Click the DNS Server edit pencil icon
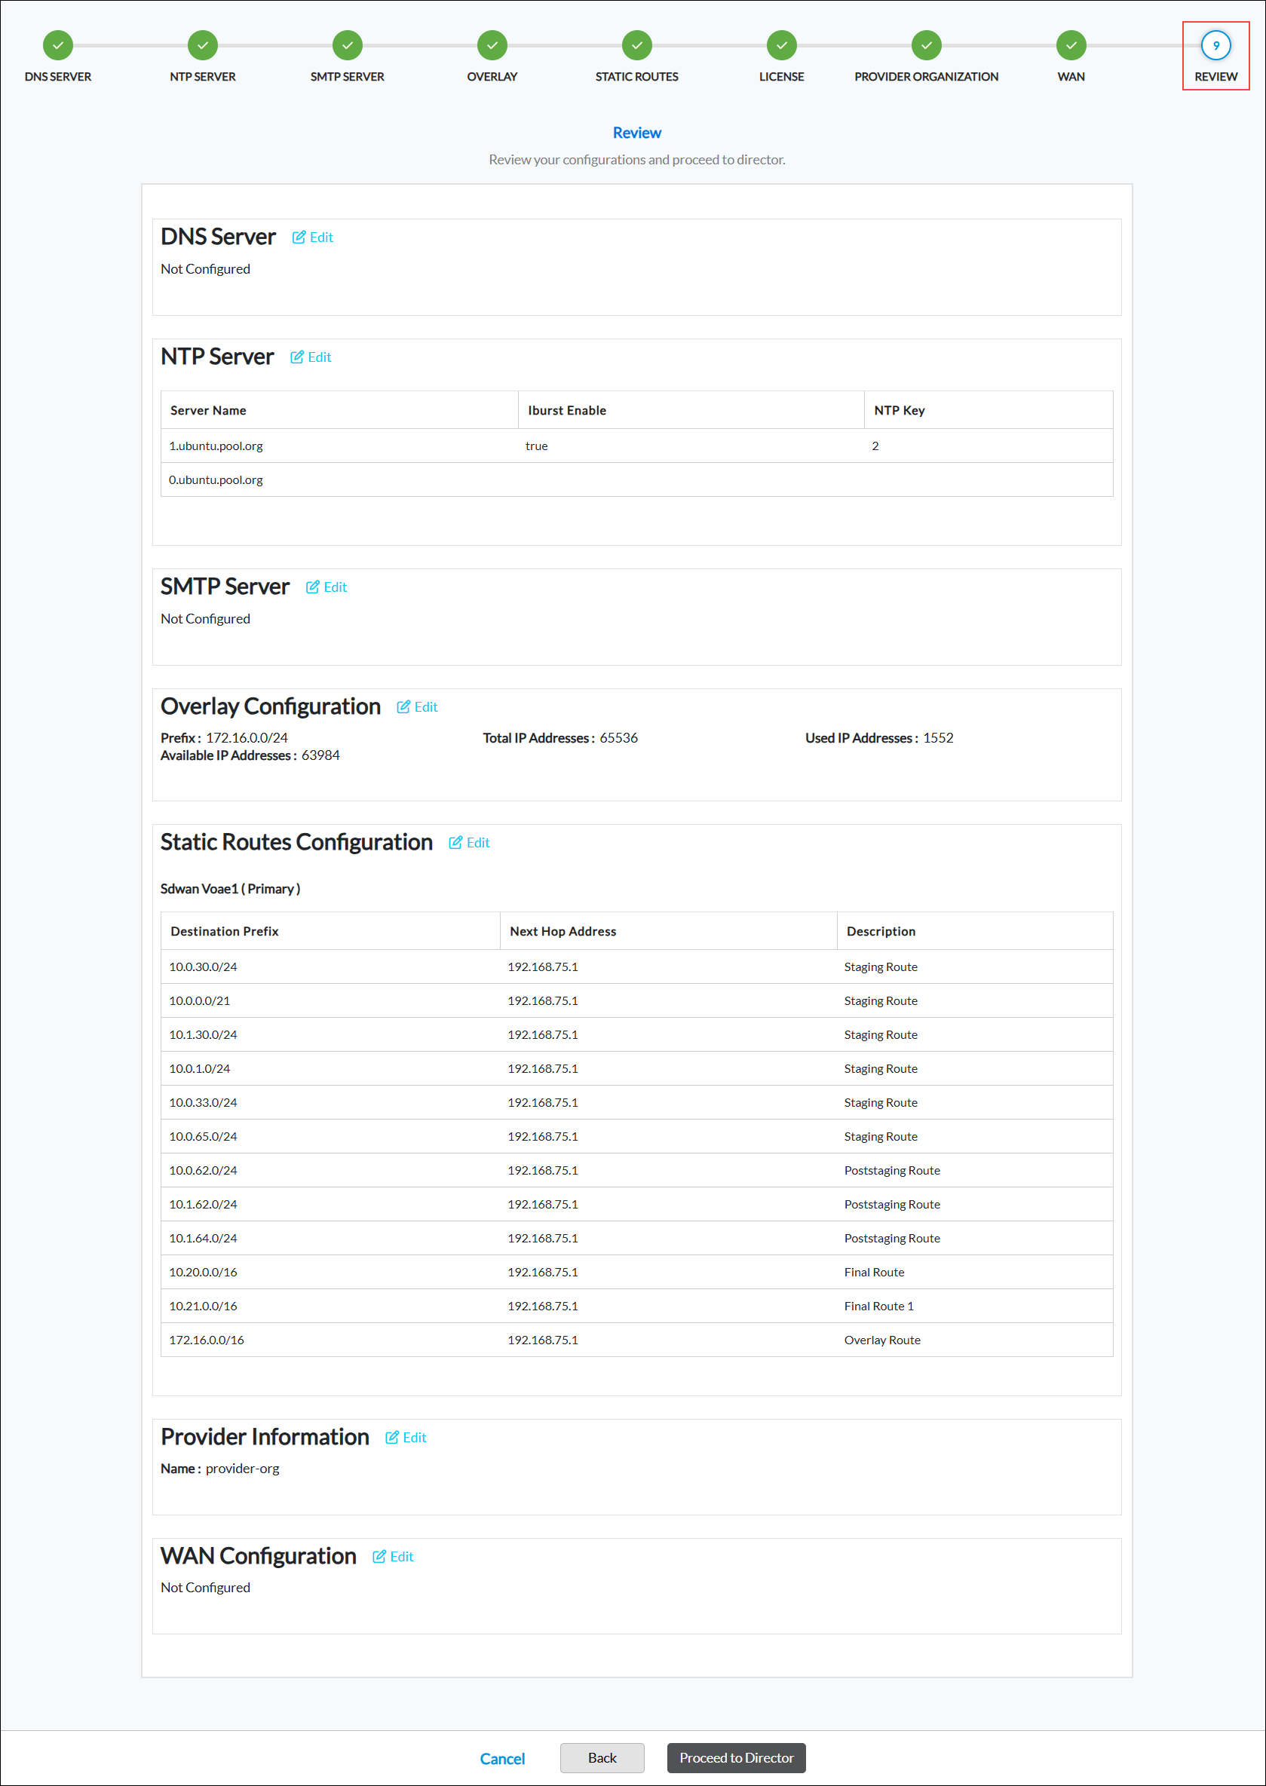The width and height of the screenshot is (1266, 1786). point(299,237)
